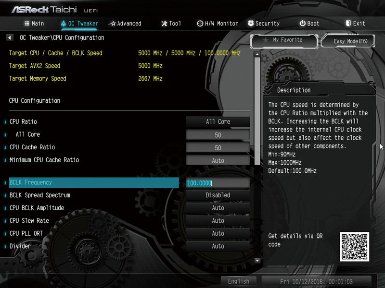This screenshot has height=288, width=385.
Task: Click the Main tab list icon
Action: pyautogui.click(x=27, y=24)
